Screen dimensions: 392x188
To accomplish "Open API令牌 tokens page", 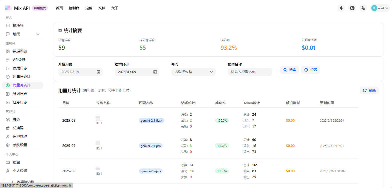I will (x=19, y=60).
